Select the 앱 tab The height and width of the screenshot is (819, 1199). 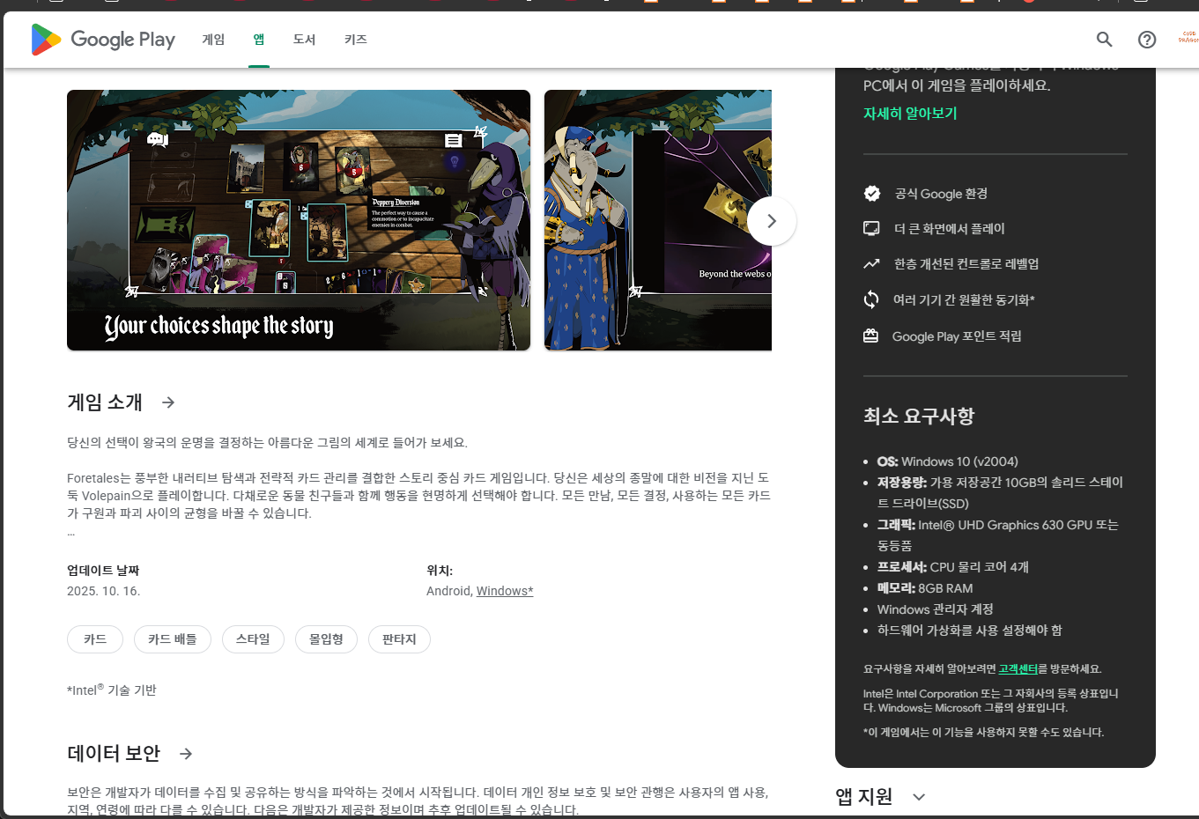coord(259,40)
